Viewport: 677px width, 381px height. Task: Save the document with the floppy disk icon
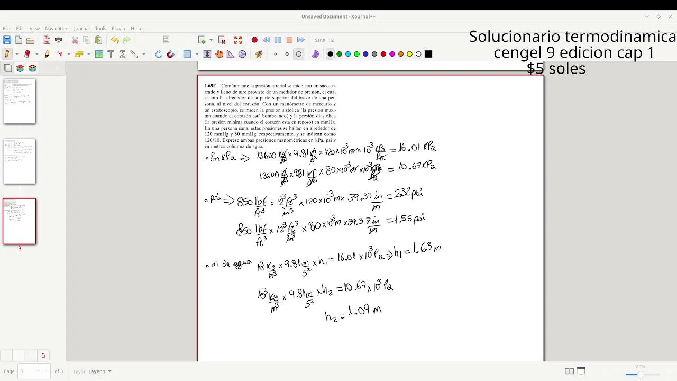tap(7, 40)
